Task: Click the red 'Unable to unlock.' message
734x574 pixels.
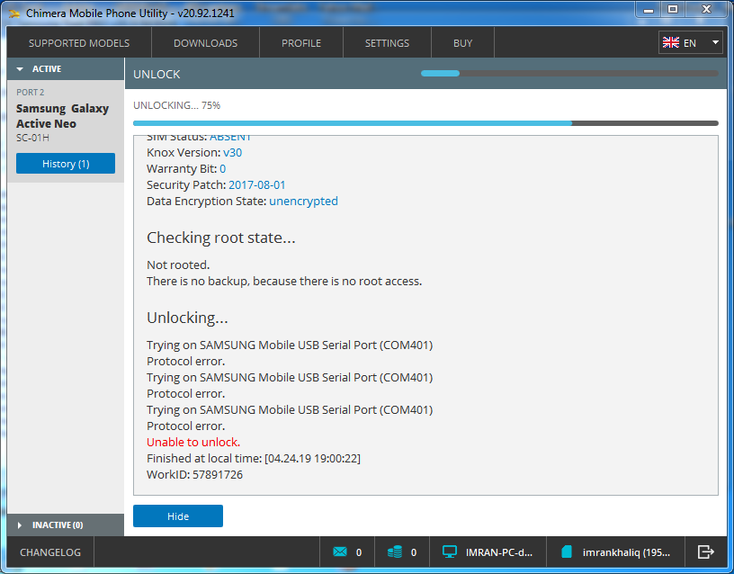Action: 193,442
